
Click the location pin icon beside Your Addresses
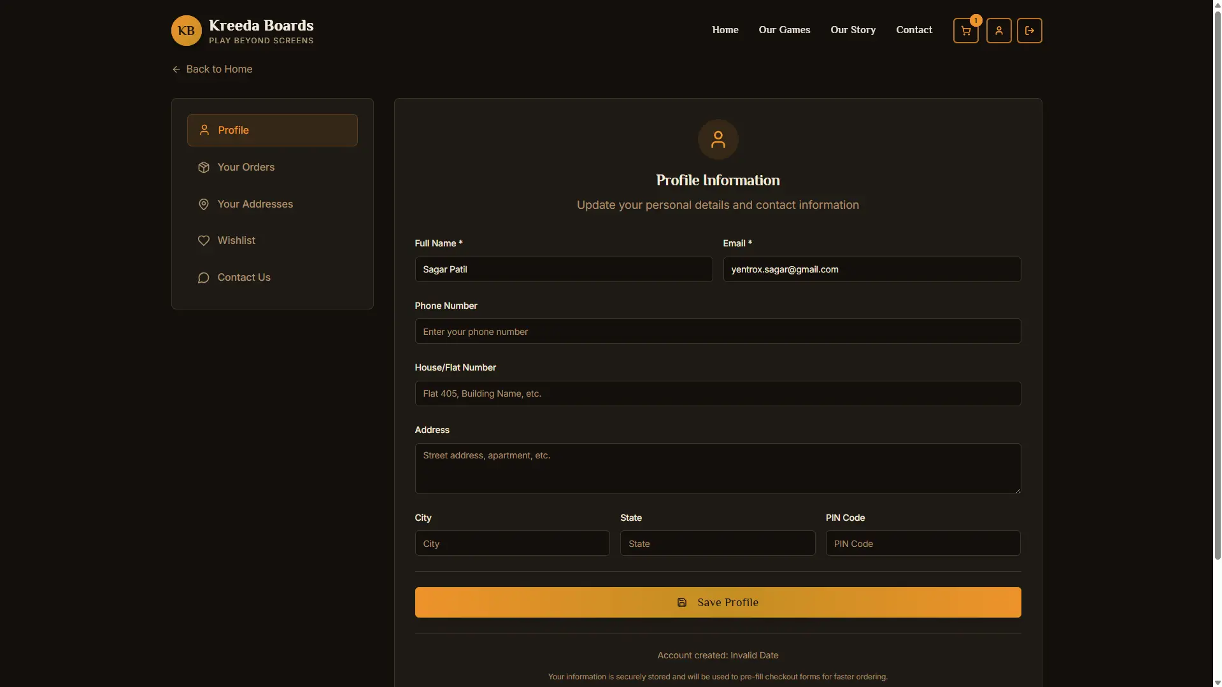point(202,204)
